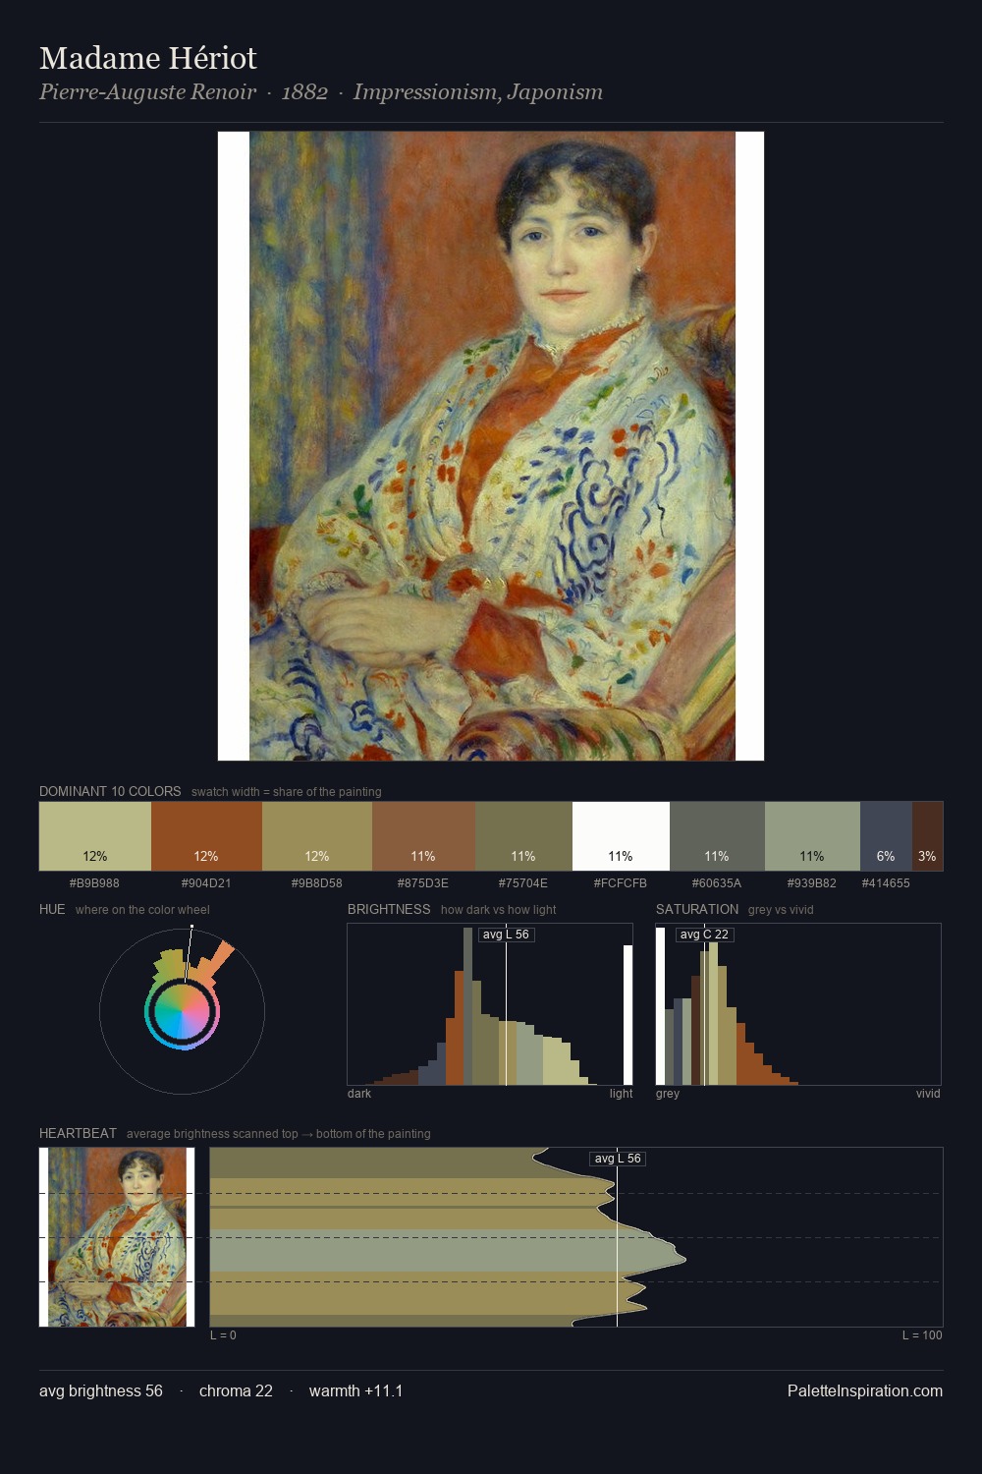The image size is (982, 1474).
Task: Click the grey label under saturation histogram
Action: [668, 1094]
